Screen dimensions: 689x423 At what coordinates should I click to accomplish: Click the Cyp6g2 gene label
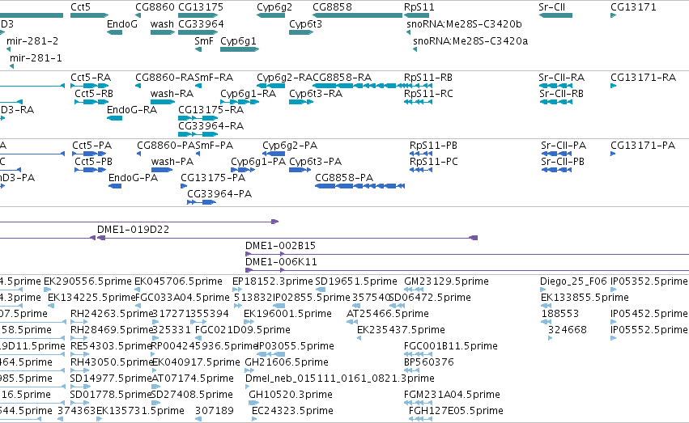(274, 7)
